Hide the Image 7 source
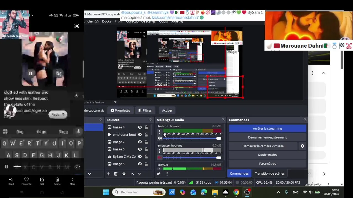This screenshot has height=198, width=353. tap(140, 142)
